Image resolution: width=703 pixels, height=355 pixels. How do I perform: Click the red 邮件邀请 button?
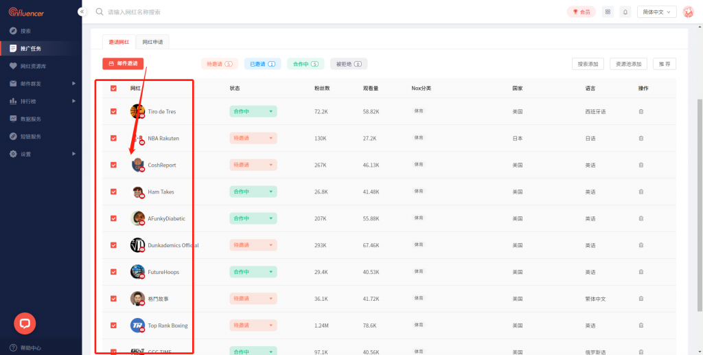point(123,63)
